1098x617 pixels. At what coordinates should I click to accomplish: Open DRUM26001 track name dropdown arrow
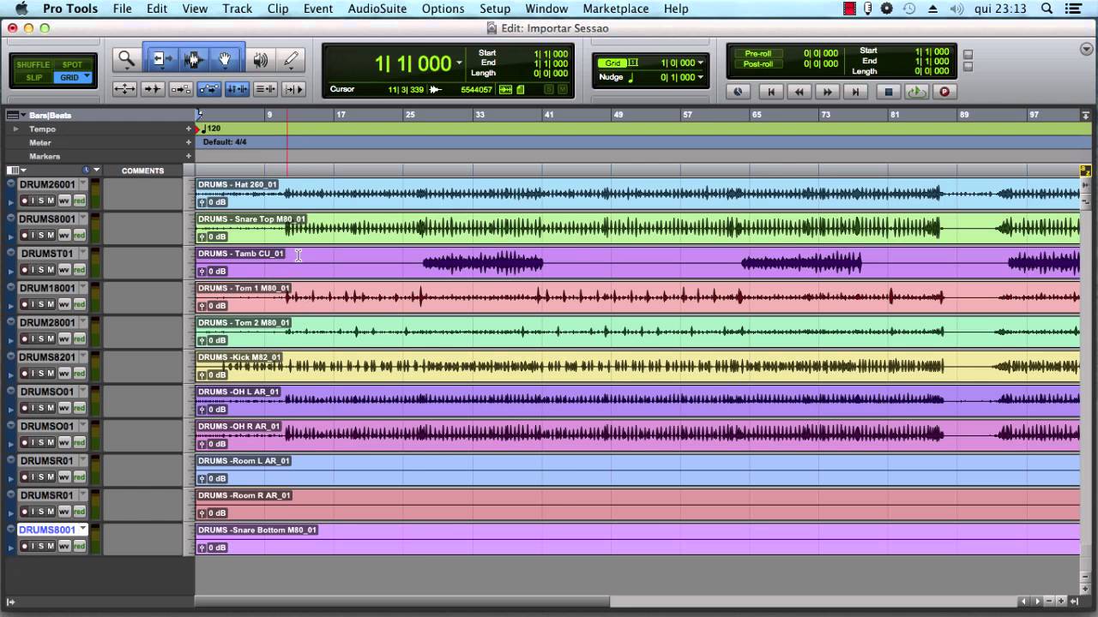pyautogui.click(x=83, y=184)
